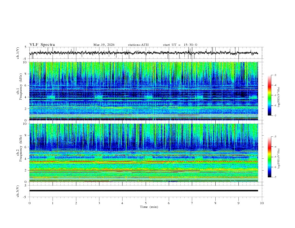Click the date "Mar.19, 2026"
Image resolution: width=295 pixels, height=228 pixels.
coord(104,45)
